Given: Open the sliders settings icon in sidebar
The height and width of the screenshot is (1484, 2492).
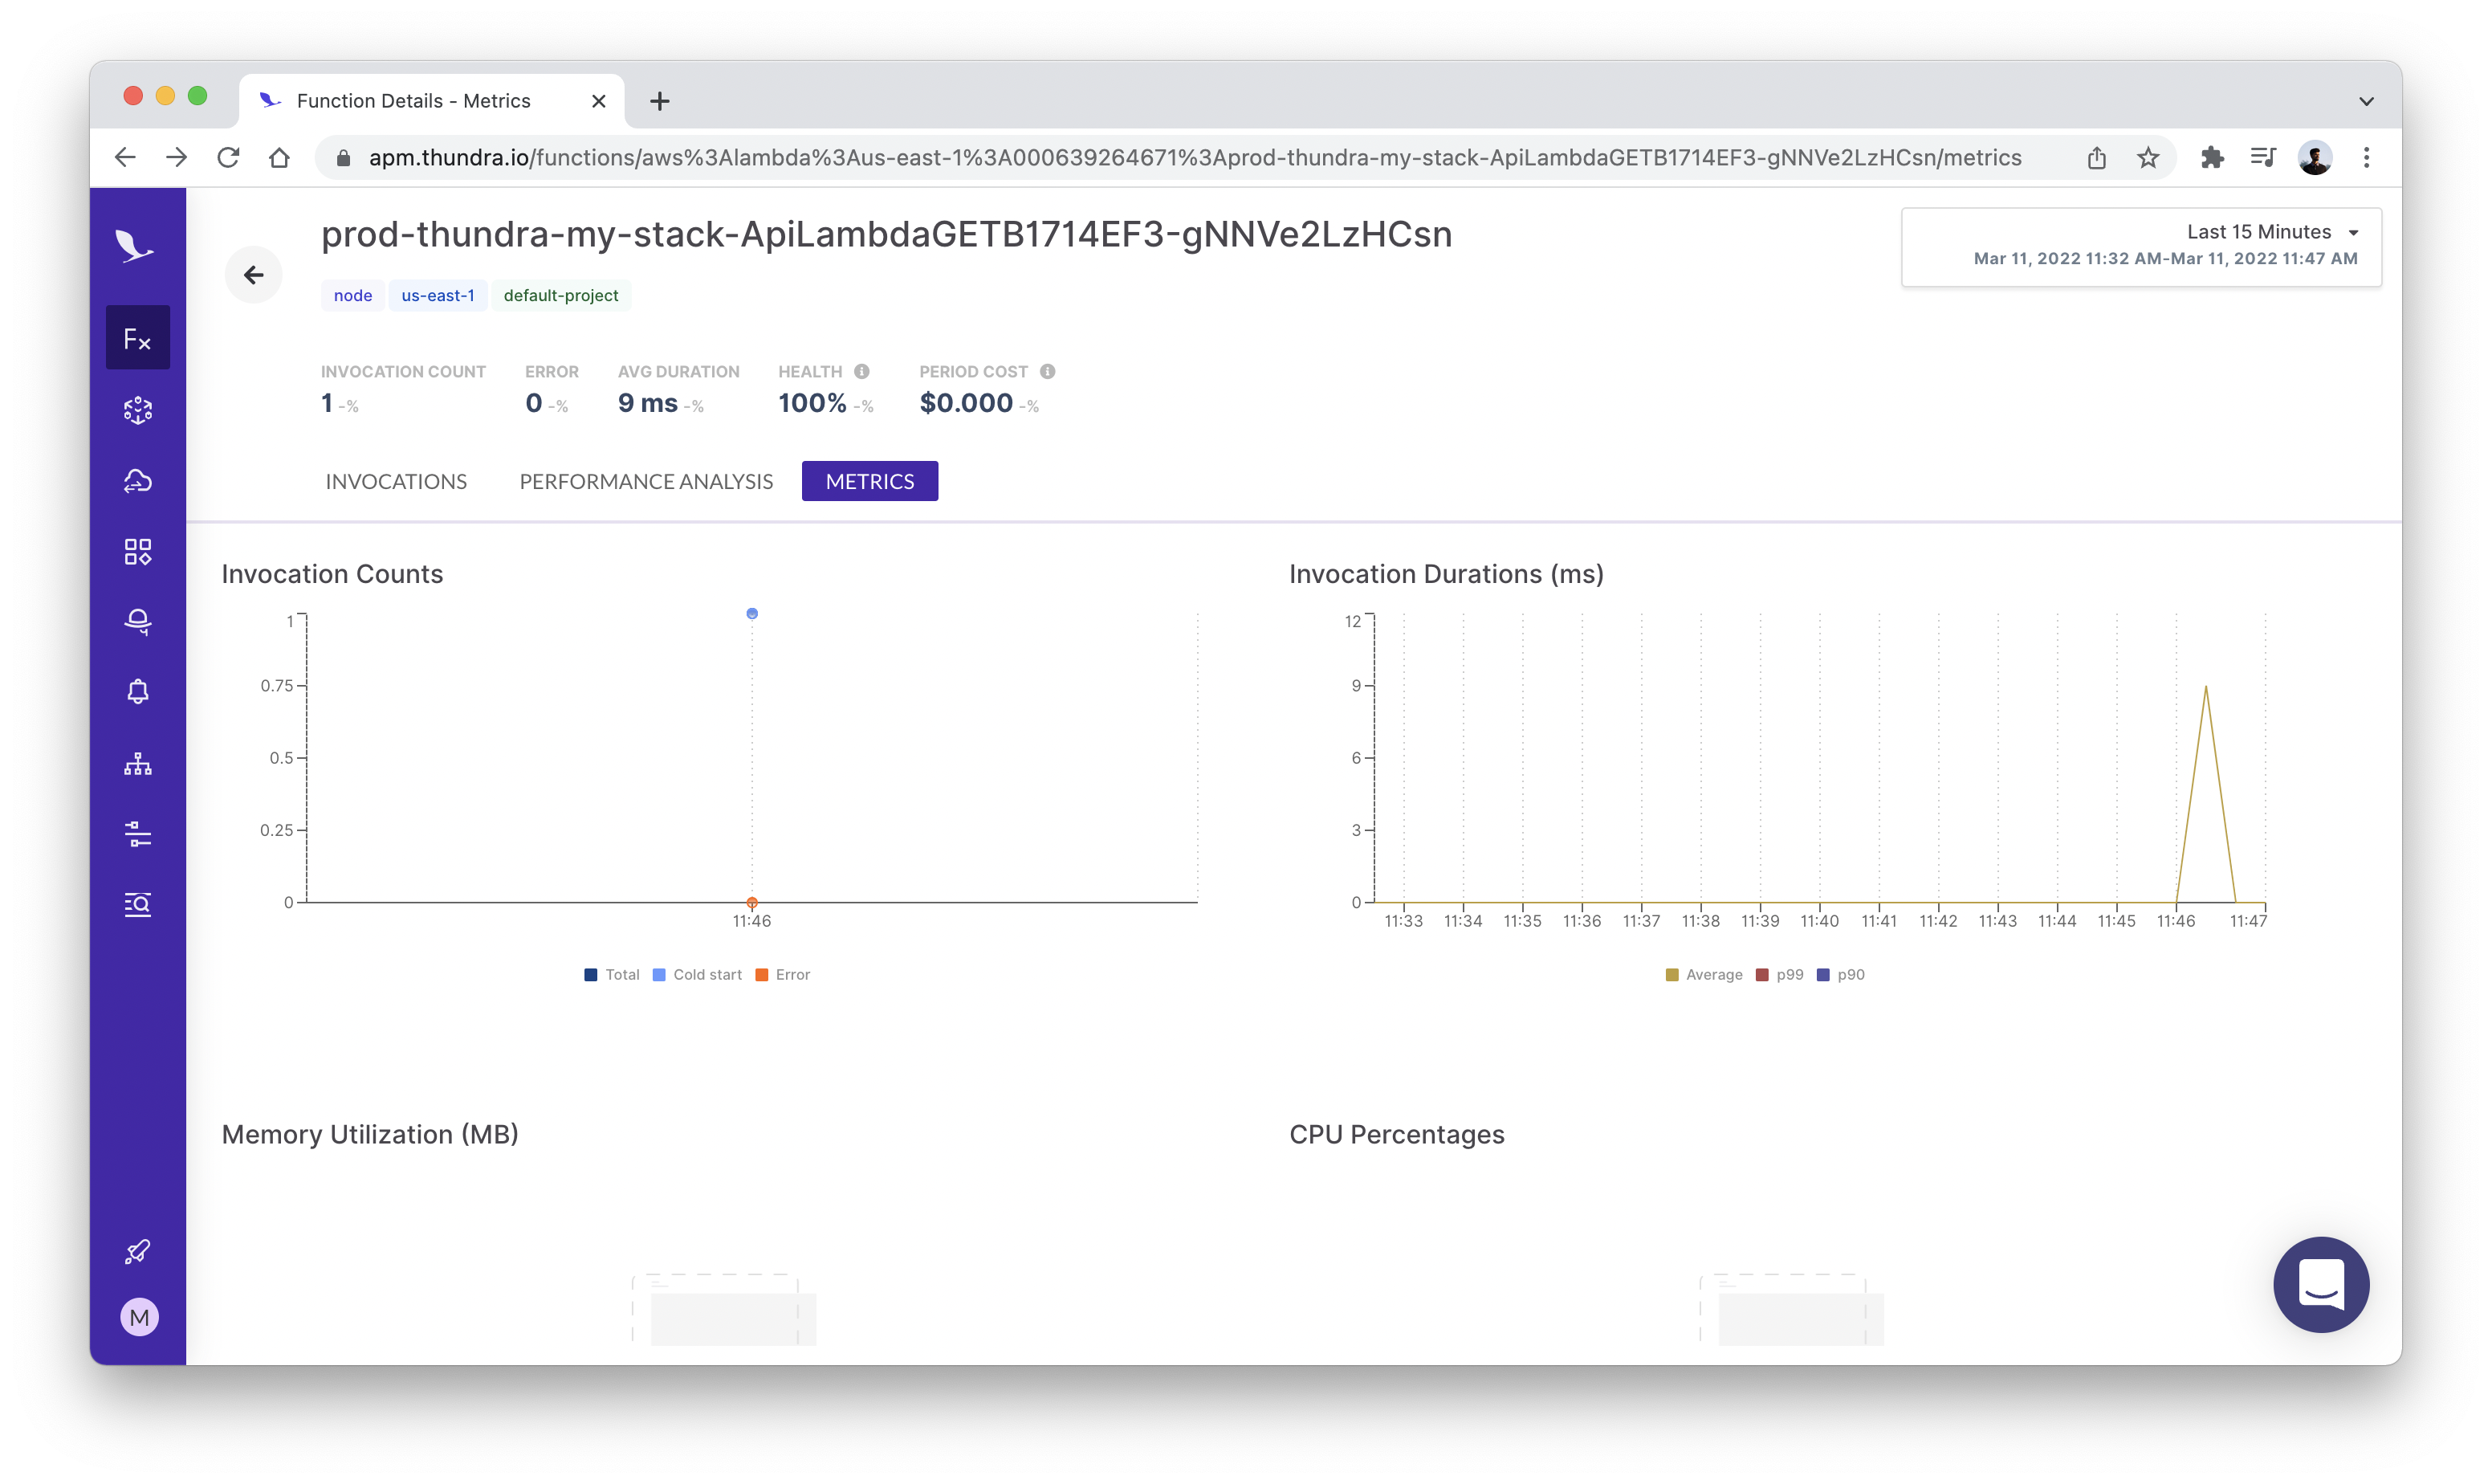Looking at the screenshot, I should pyautogui.click(x=138, y=834).
